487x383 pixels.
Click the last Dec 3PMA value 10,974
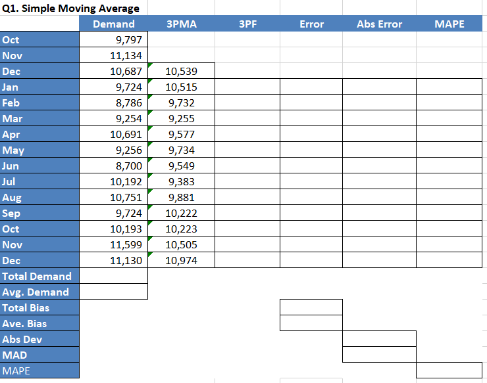pyautogui.click(x=182, y=260)
